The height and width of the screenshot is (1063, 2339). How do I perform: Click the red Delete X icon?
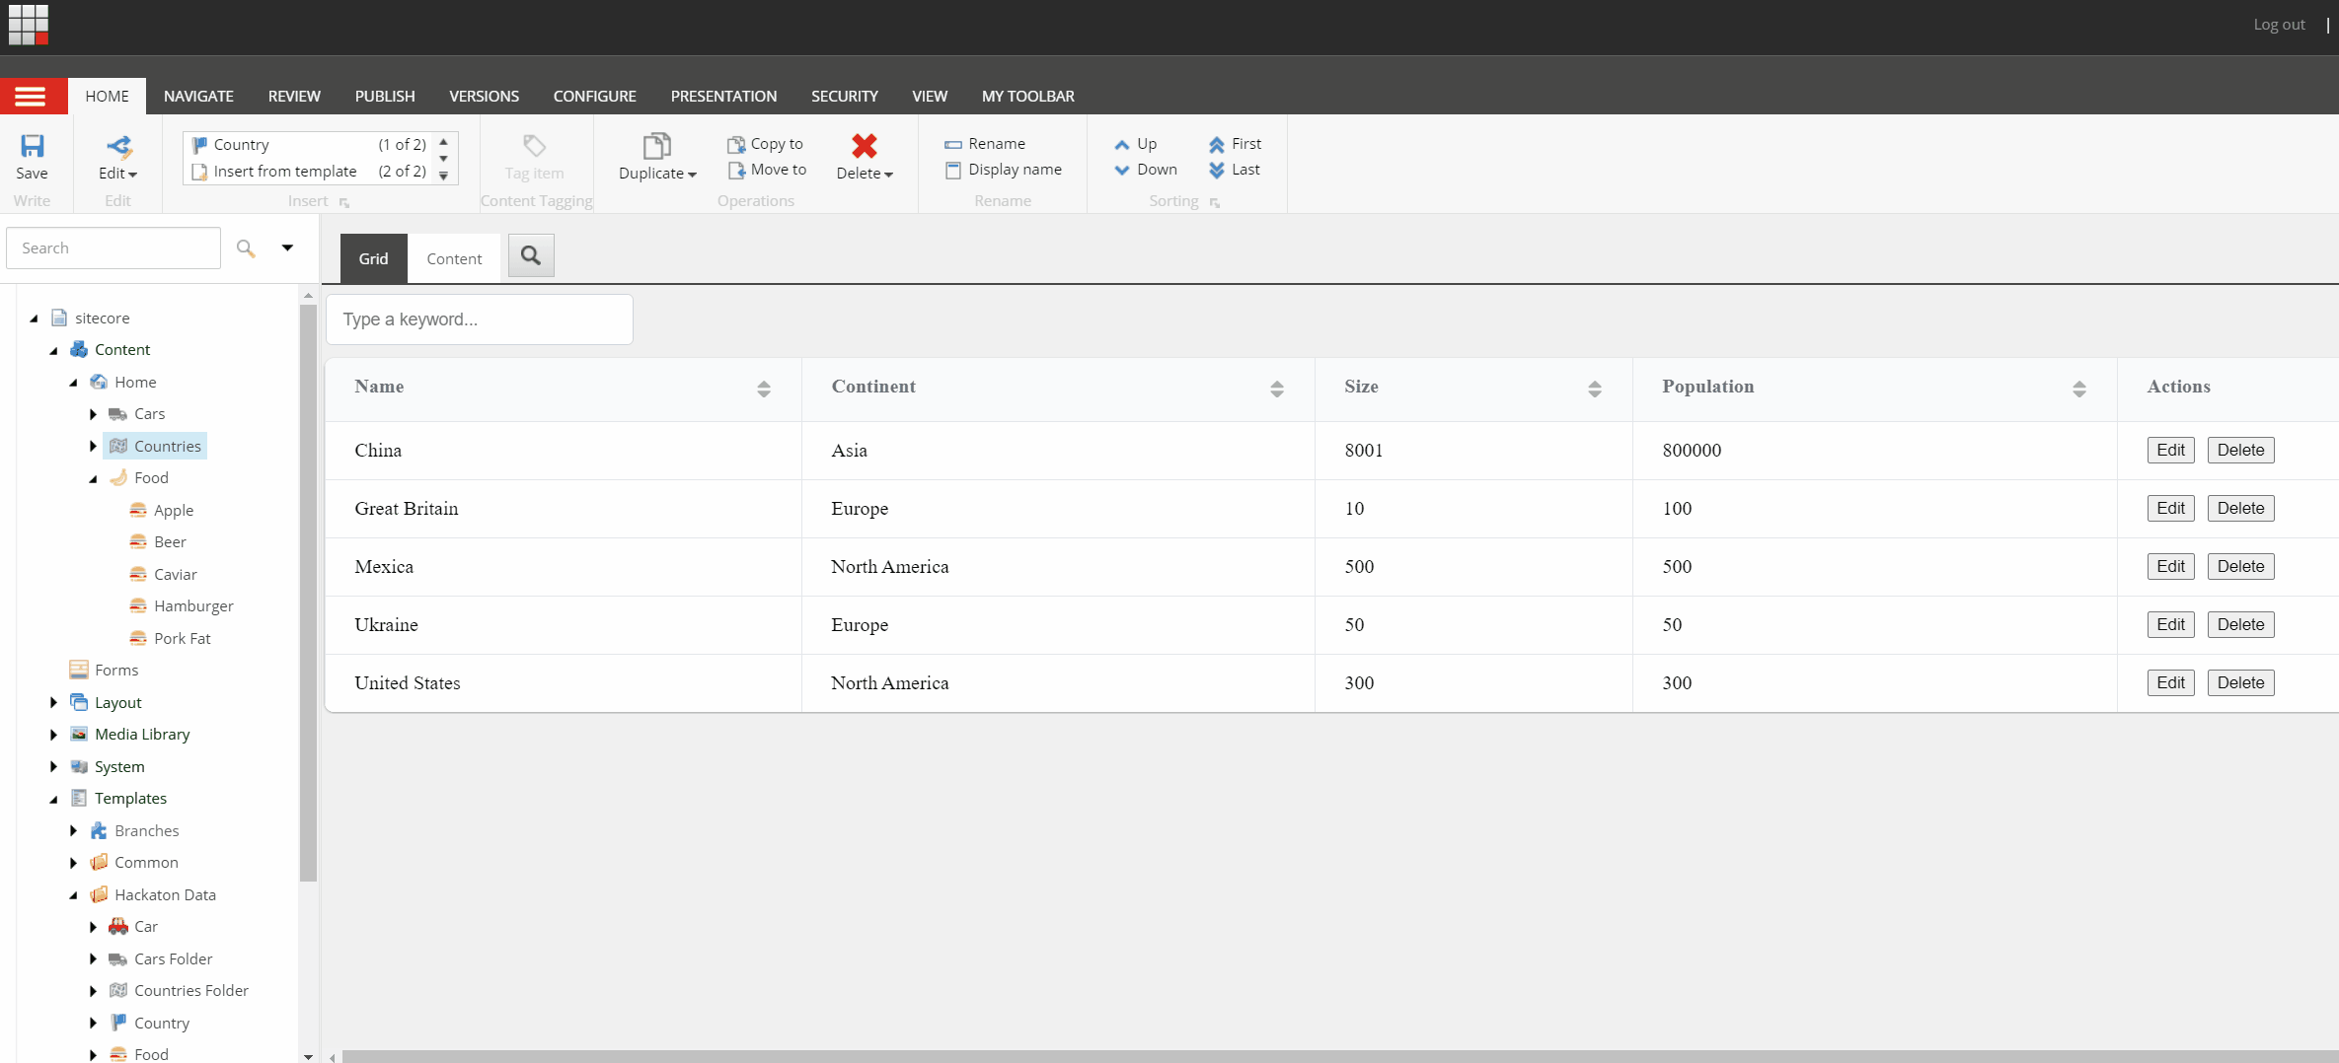[x=864, y=146]
